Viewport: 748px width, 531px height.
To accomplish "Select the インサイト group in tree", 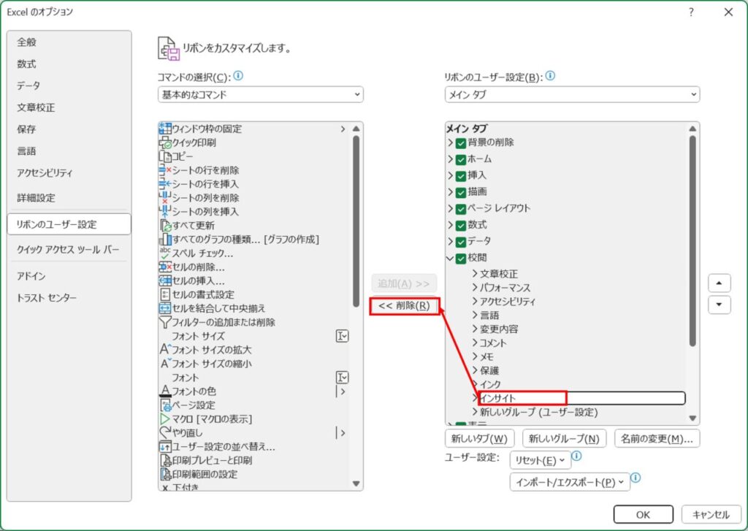I will (581, 398).
